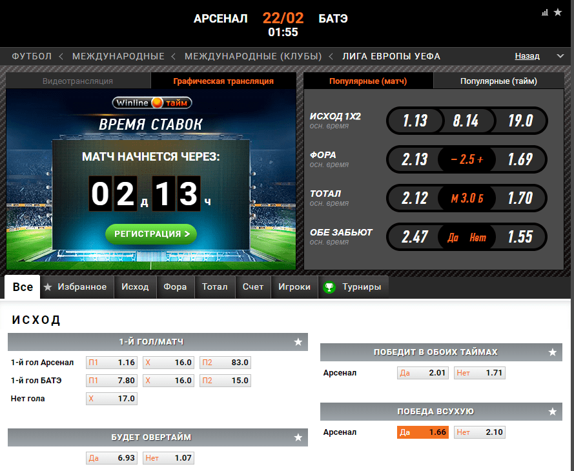The height and width of the screenshot is (471, 574).
Task: Bet both teams score Да 2.47
Action: (x=415, y=237)
